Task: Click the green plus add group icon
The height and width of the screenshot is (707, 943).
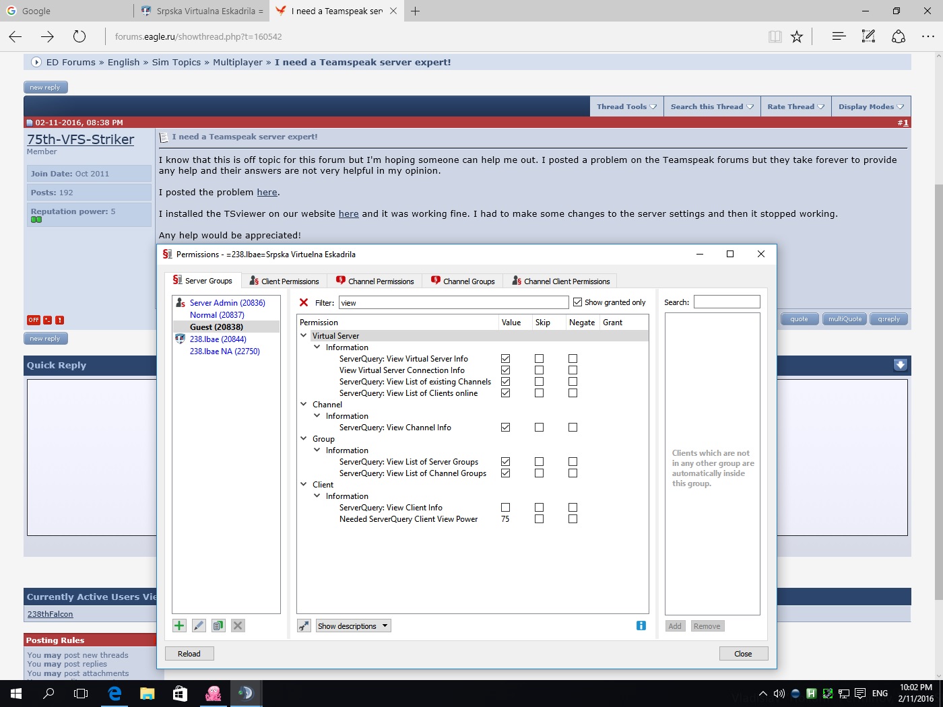Action: [x=179, y=626]
